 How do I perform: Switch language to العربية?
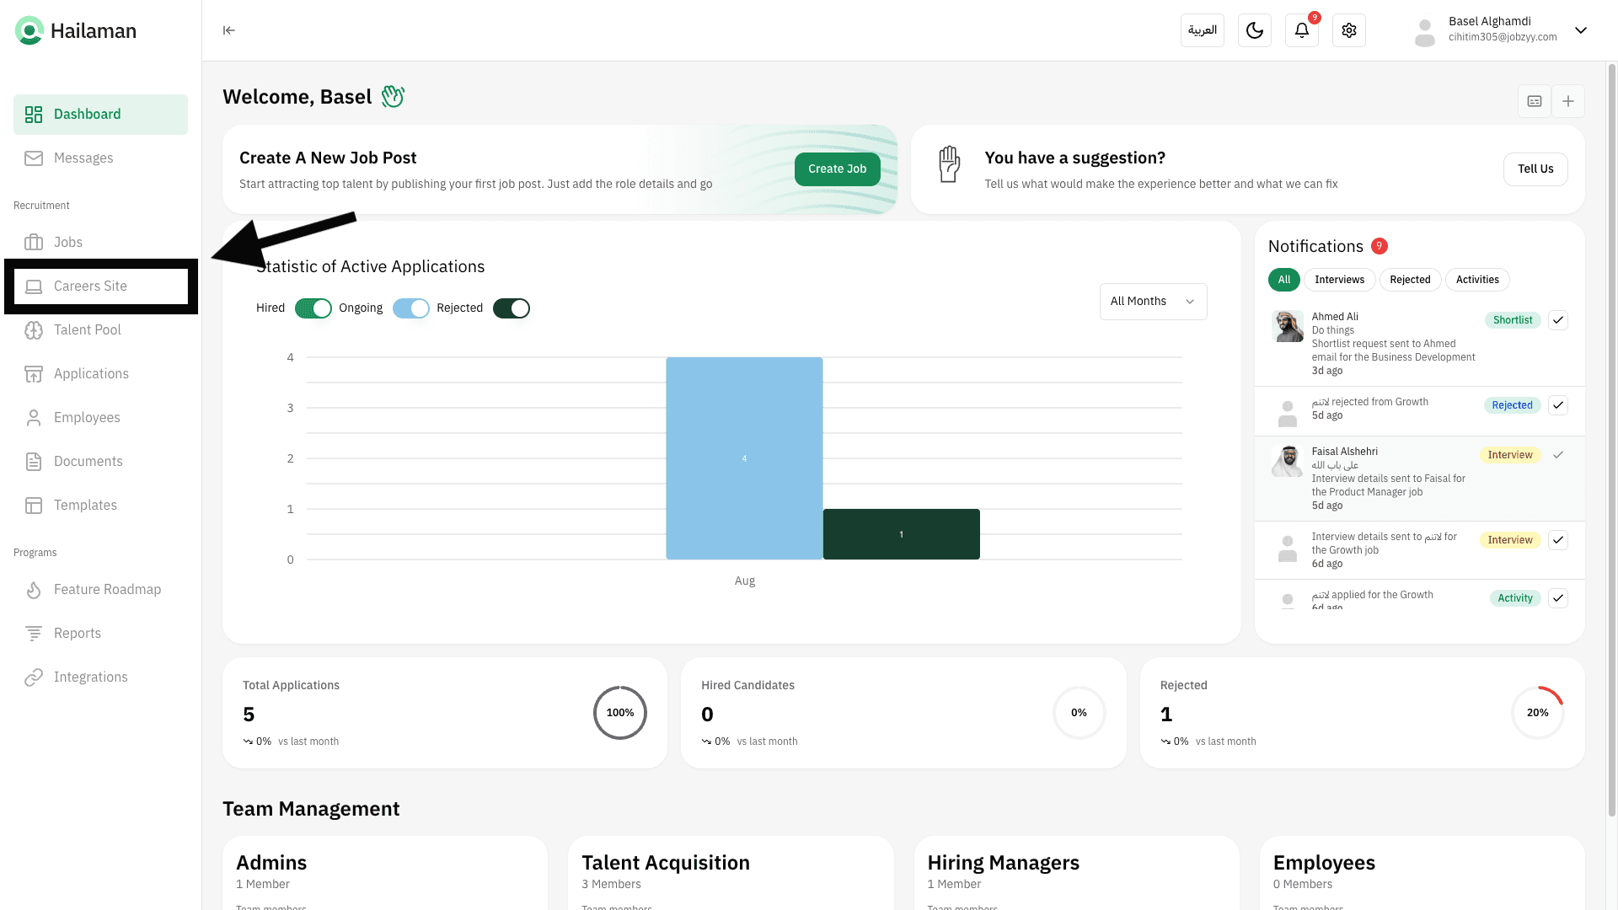[x=1202, y=30]
